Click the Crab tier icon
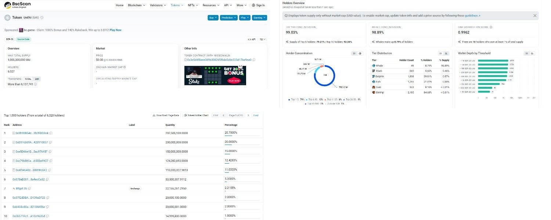 374,87
